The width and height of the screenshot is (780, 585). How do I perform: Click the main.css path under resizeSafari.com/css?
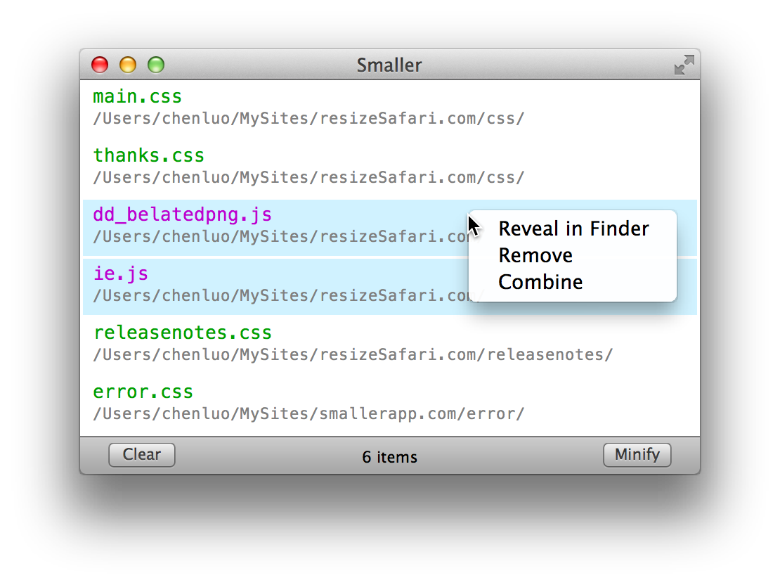(x=308, y=119)
